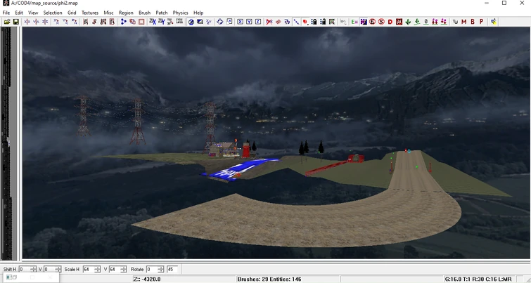Click the hollow red square icon
This screenshot has width=531, height=283.
point(141,22)
